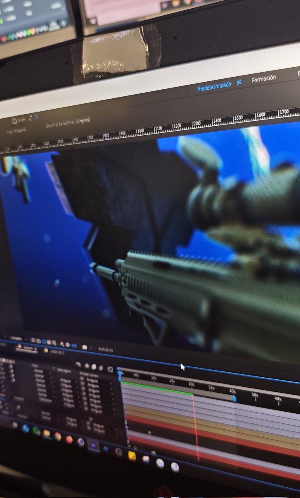Open WhatsApp from the taskbar
300x498 pixels.
pyautogui.click(x=36, y=431)
